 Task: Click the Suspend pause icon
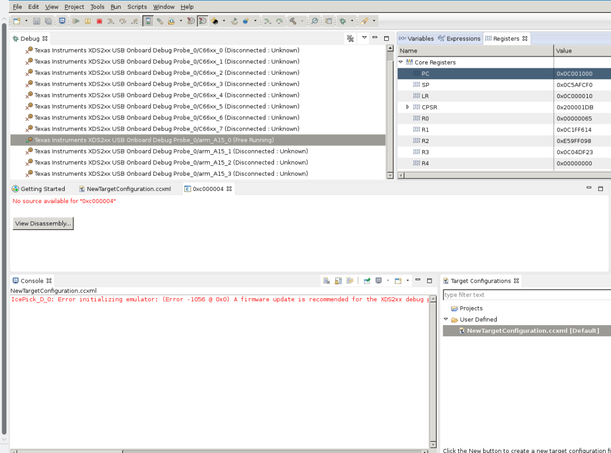(x=87, y=21)
